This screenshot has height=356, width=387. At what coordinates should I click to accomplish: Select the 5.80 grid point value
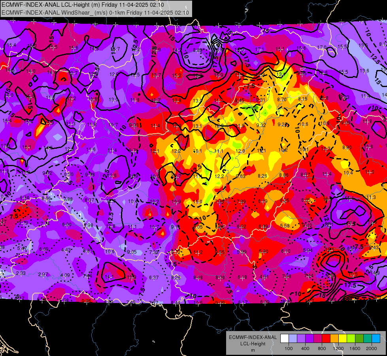click(x=264, y=251)
